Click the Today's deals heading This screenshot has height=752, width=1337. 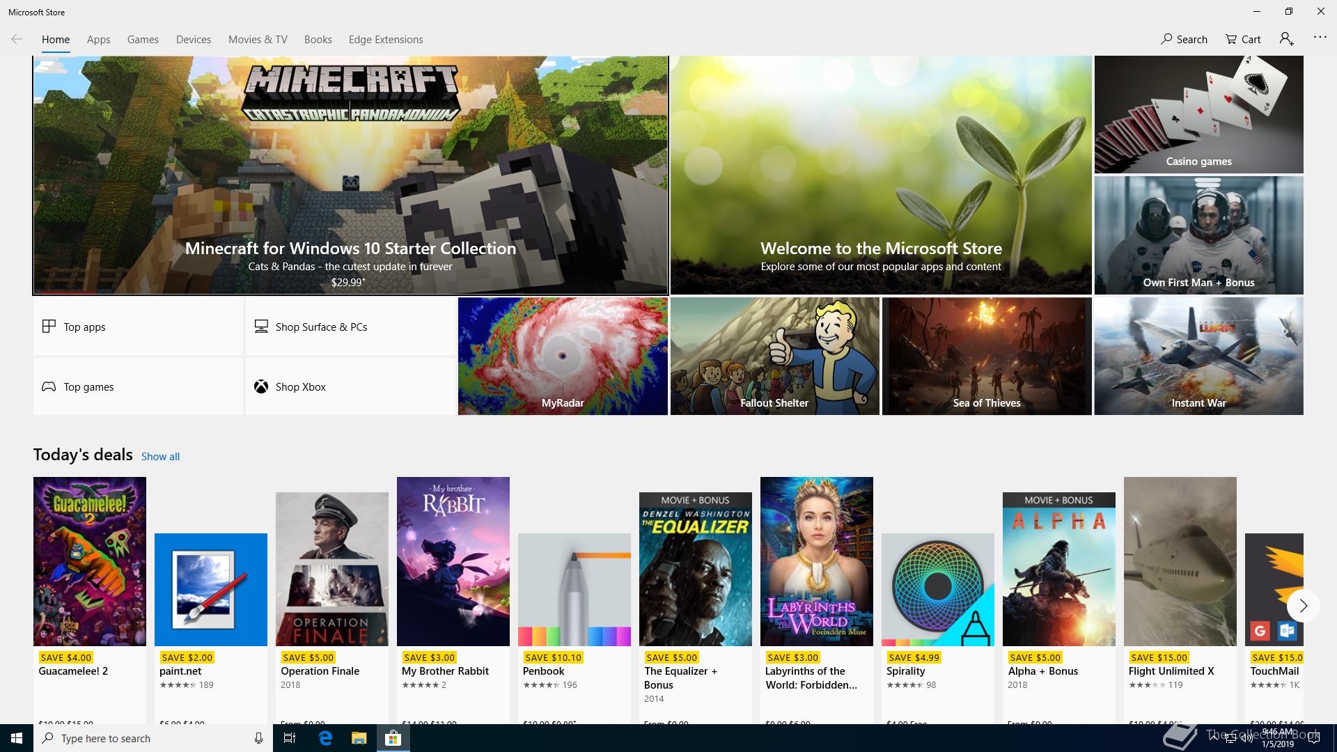(83, 455)
